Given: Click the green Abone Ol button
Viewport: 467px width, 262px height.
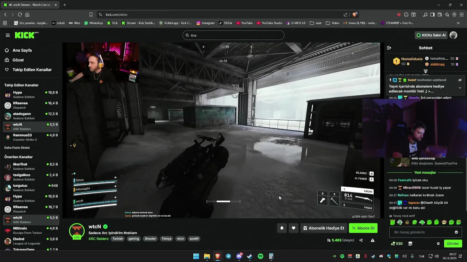Looking at the screenshot, I should pos(363,228).
